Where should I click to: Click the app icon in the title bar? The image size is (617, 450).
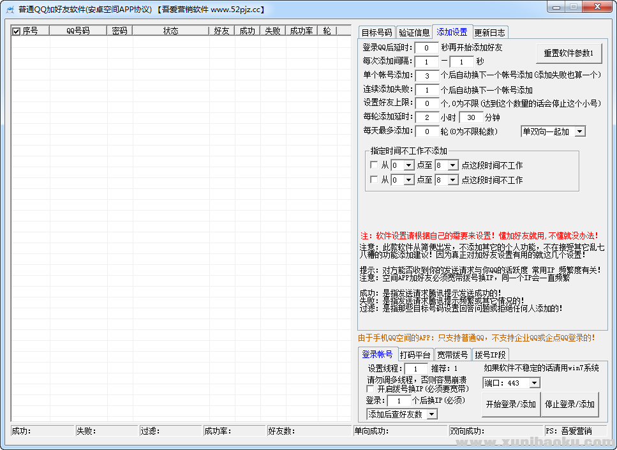pyautogui.click(x=10, y=10)
